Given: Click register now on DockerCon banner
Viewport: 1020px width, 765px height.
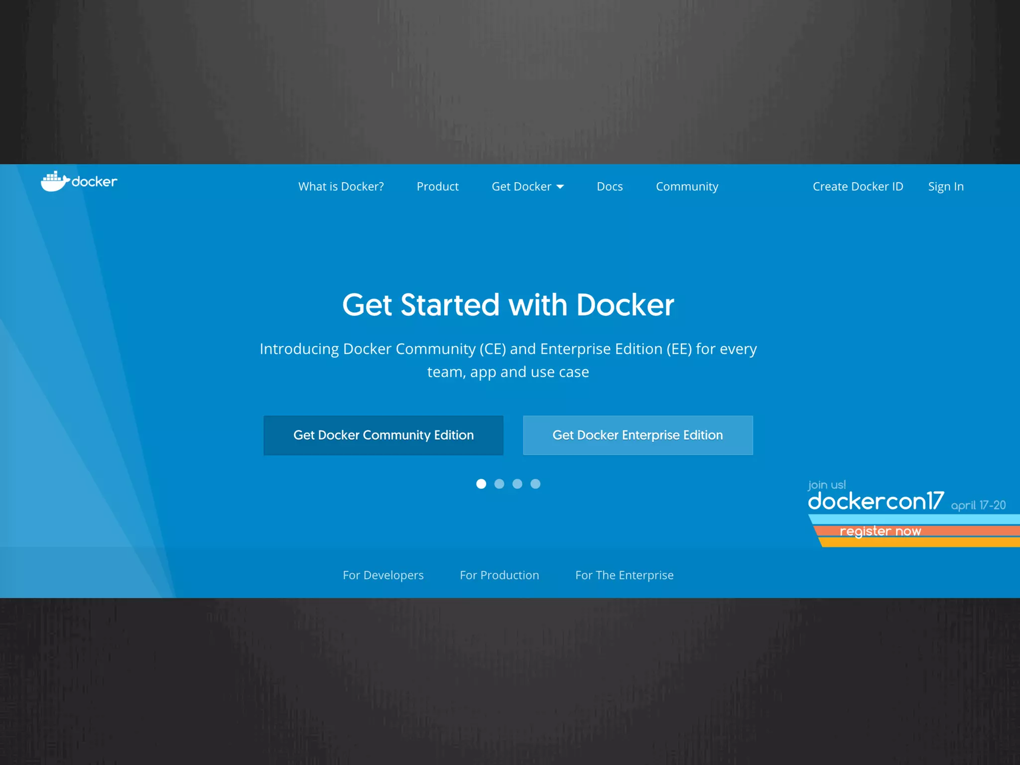Looking at the screenshot, I should pyautogui.click(x=880, y=531).
